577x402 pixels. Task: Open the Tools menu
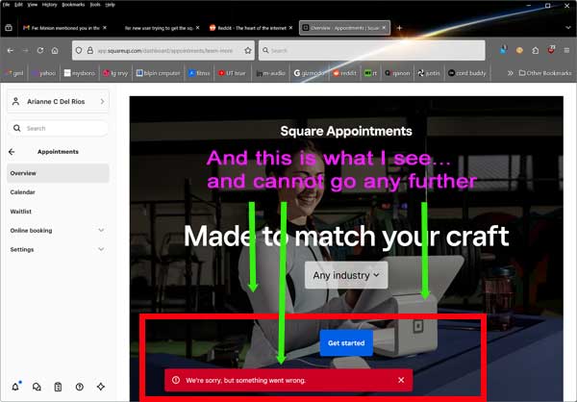[95, 5]
